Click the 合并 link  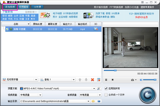tap(16, 16)
